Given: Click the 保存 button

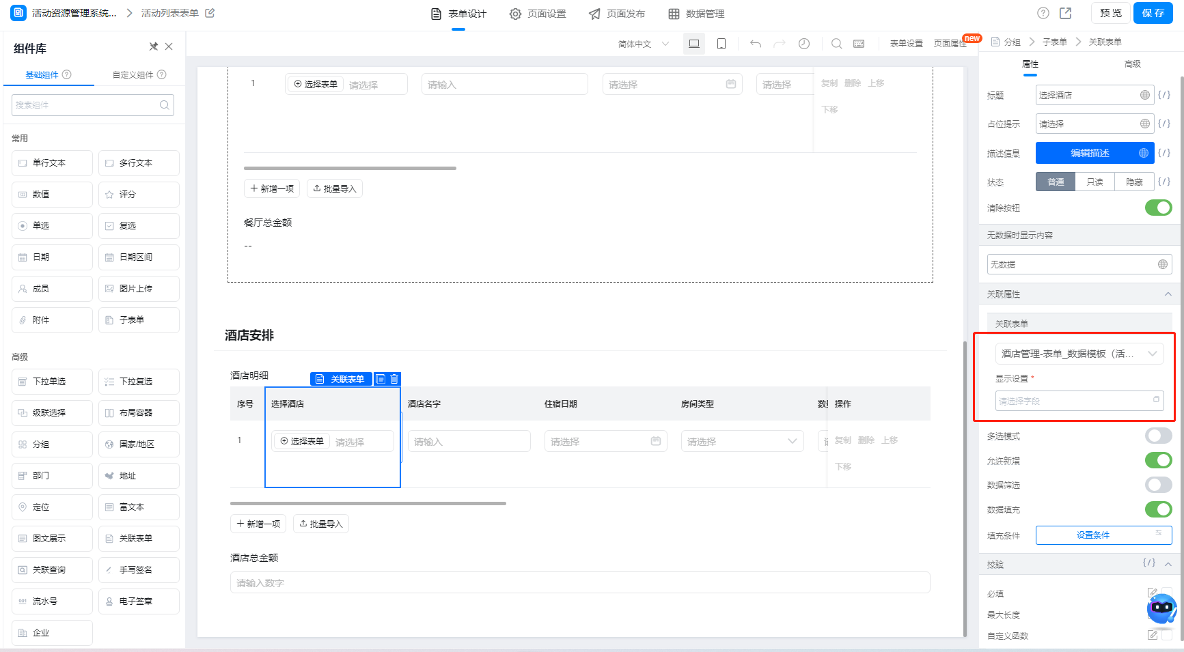Looking at the screenshot, I should click(1153, 13).
